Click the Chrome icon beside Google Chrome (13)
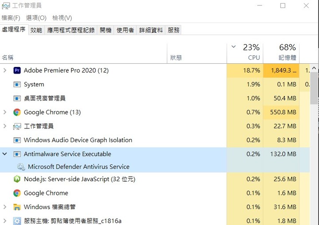The height and width of the screenshot is (225, 319). pos(17,112)
